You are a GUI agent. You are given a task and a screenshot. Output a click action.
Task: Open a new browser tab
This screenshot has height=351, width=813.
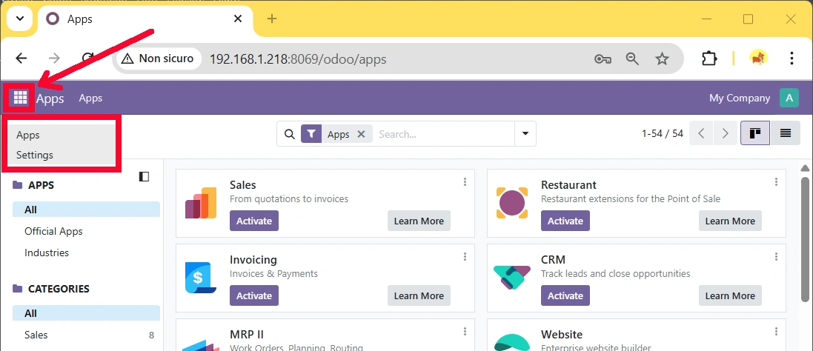(x=272, y=19)
